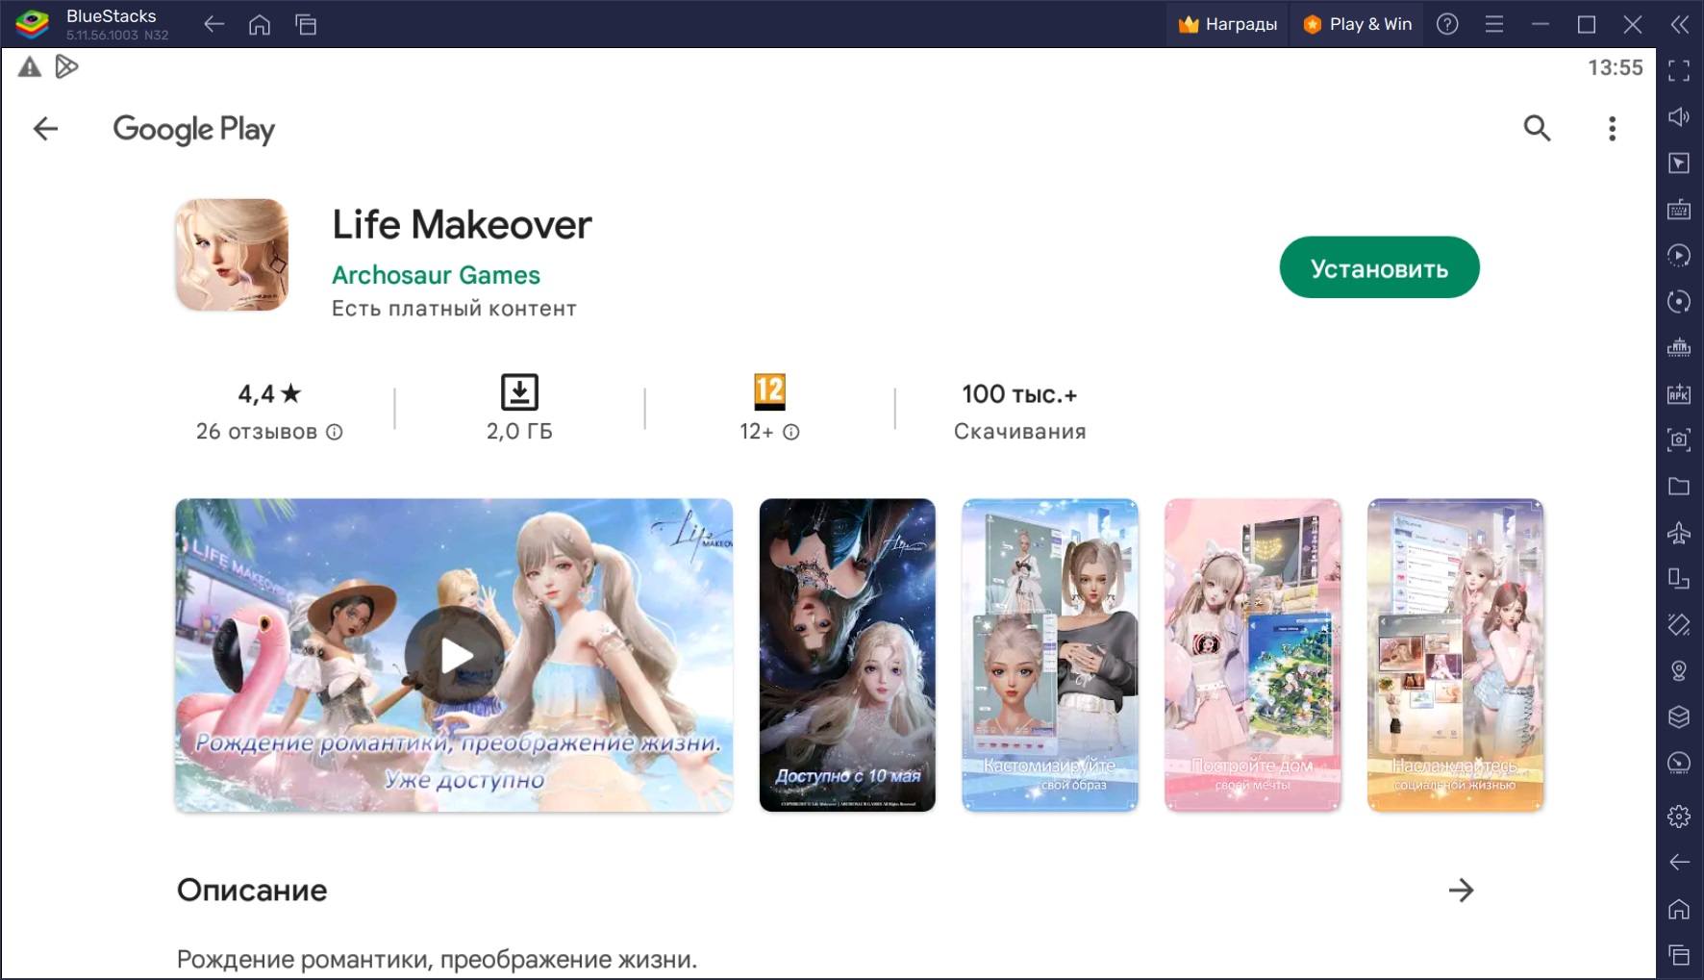Expand the Описание section arrow
Image resolution: width=1704 pixels, height=980 pixels.
tap(1461, 890)
